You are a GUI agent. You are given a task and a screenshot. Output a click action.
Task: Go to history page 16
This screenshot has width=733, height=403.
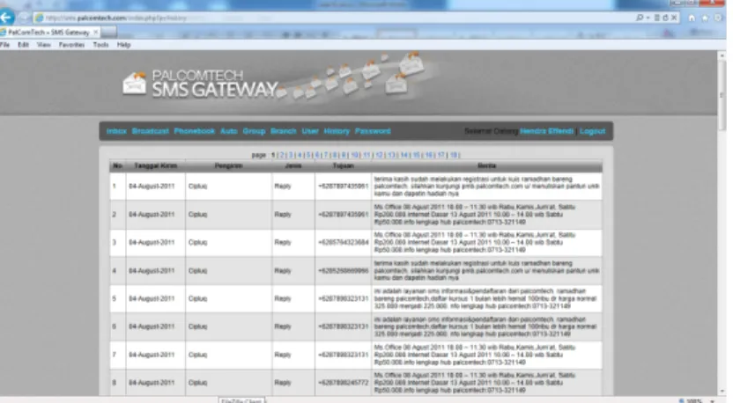click(429, 155)
